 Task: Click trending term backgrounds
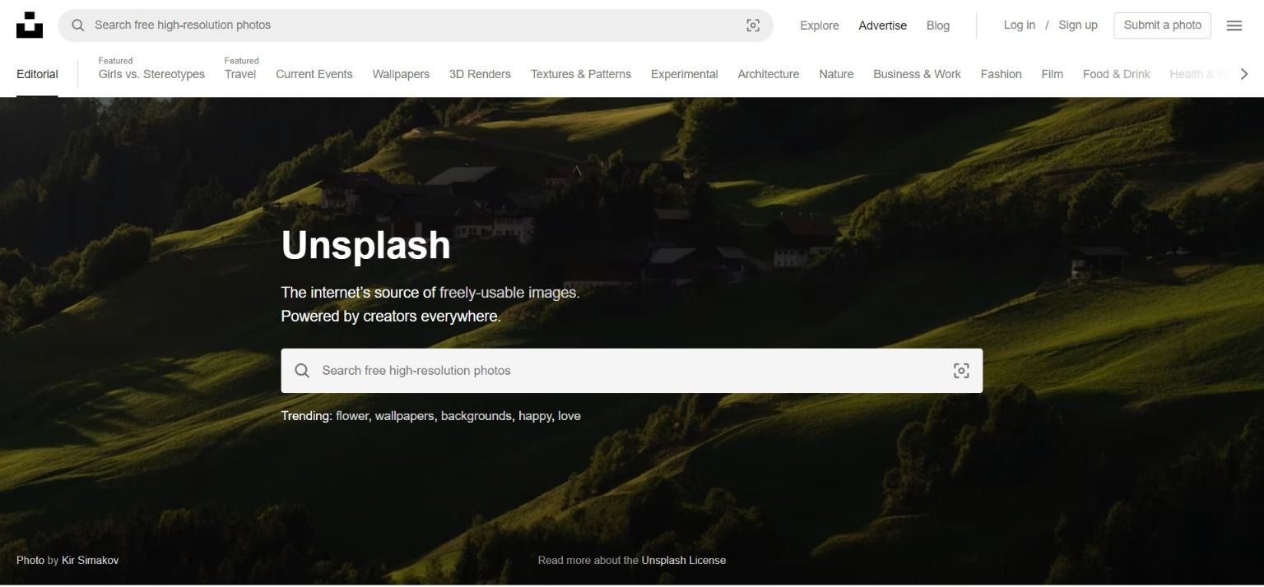pos(476,416)
